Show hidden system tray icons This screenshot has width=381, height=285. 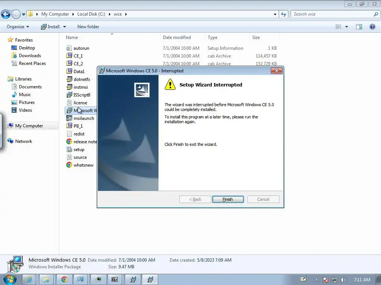tap(316, 280)
